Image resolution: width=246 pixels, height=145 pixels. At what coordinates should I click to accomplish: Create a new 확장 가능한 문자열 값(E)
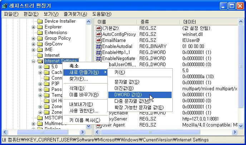click(140, 108)
